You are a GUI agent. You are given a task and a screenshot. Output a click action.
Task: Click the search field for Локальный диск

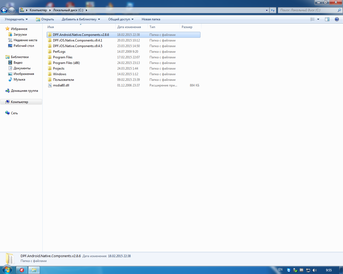click(308, 10)
